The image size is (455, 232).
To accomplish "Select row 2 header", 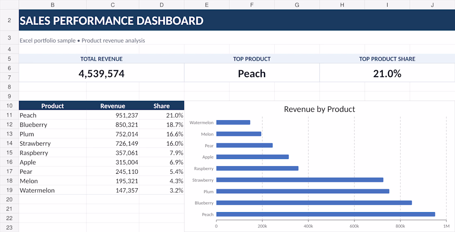I will point(9,20).
